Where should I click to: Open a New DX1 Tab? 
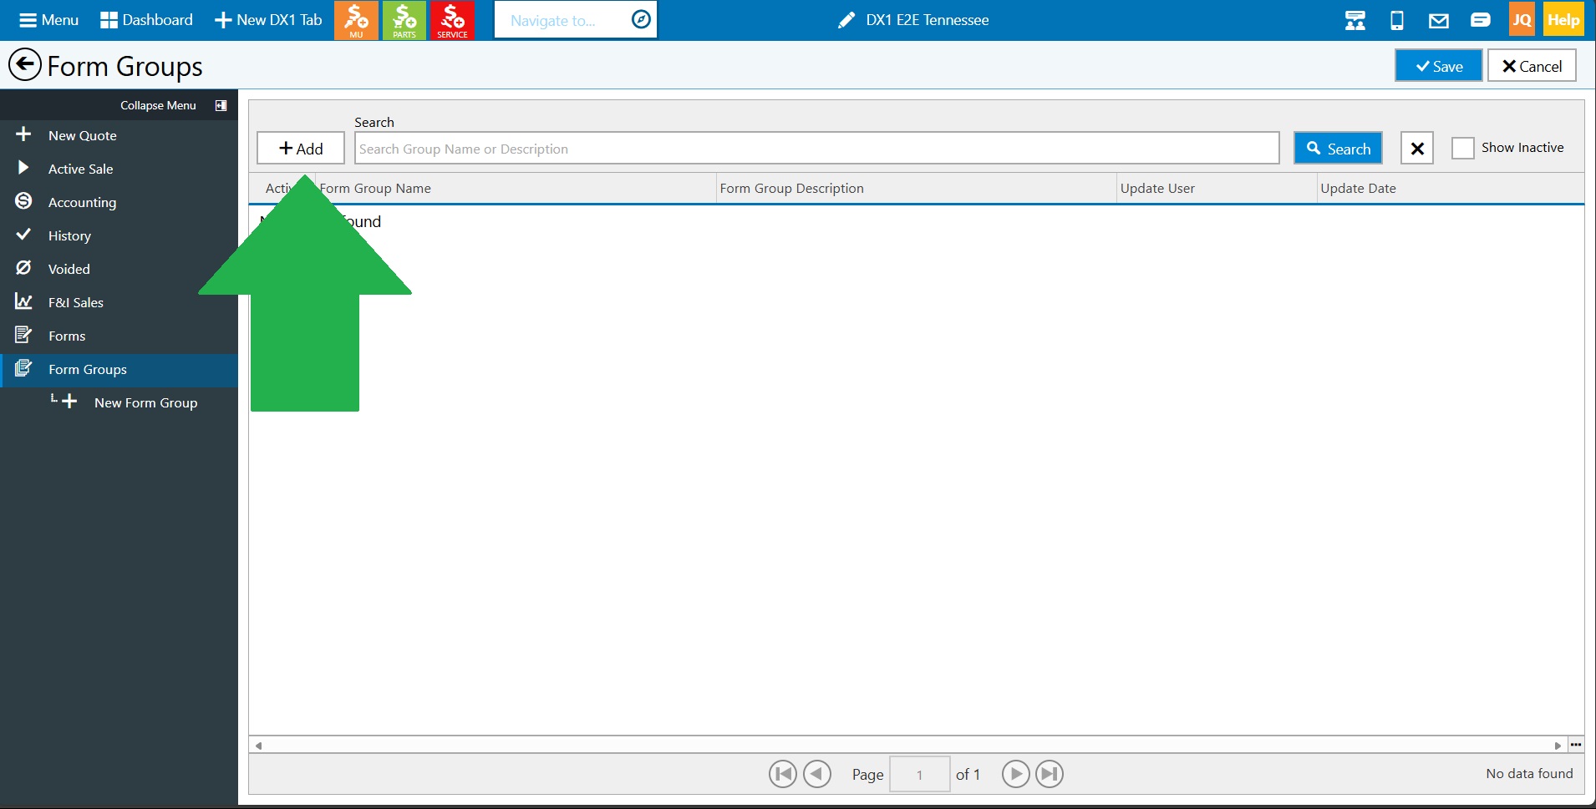(x=268, y=20)
